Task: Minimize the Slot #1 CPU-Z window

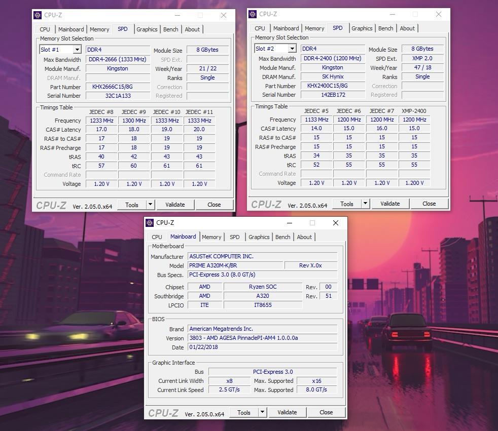Action: [177, 15]
